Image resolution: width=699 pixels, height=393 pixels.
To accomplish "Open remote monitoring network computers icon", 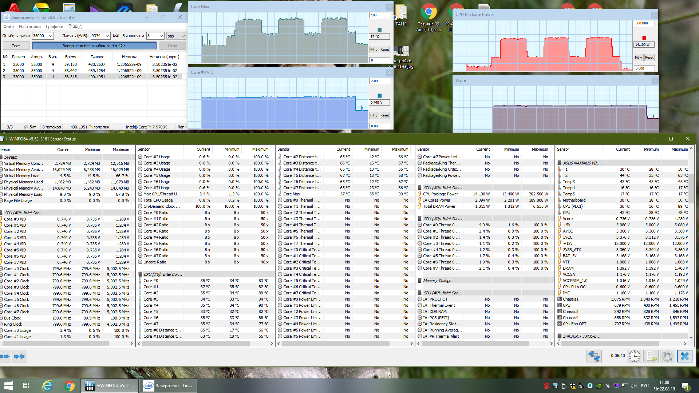I will (594, 356).
